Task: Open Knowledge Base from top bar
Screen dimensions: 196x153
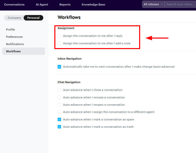Action: [93, 5]
